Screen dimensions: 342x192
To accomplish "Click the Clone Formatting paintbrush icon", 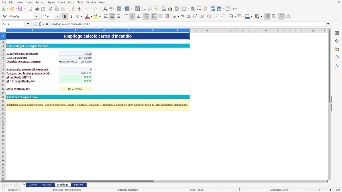I will [73, 9].
